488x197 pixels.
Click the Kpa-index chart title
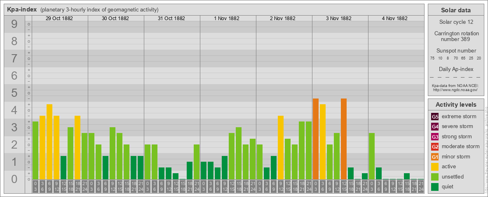pos(22,9)
